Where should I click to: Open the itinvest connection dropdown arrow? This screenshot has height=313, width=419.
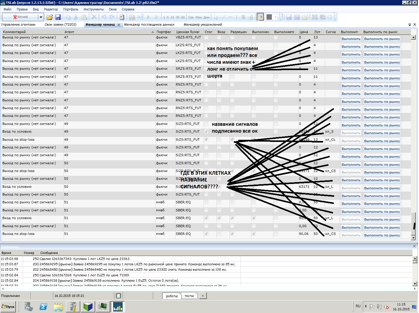[x=41, y=17]
